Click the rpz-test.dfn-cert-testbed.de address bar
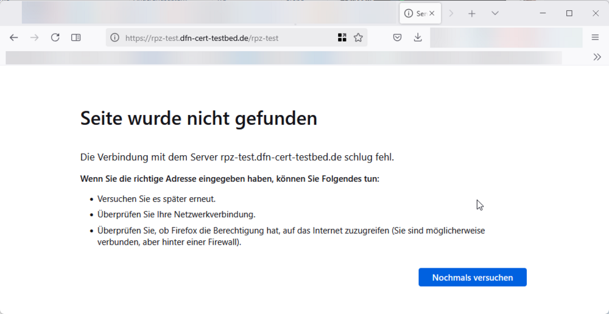This screenshot has height=314, width=609. [225, 38]
